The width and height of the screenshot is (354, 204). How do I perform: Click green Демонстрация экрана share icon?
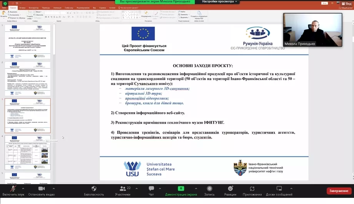point(181,189)
